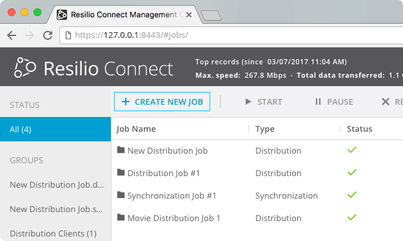This screenshot has width=403, height=241.
Task: Click folder icon beside Distribution Job #1
Action: pos(121,172)
